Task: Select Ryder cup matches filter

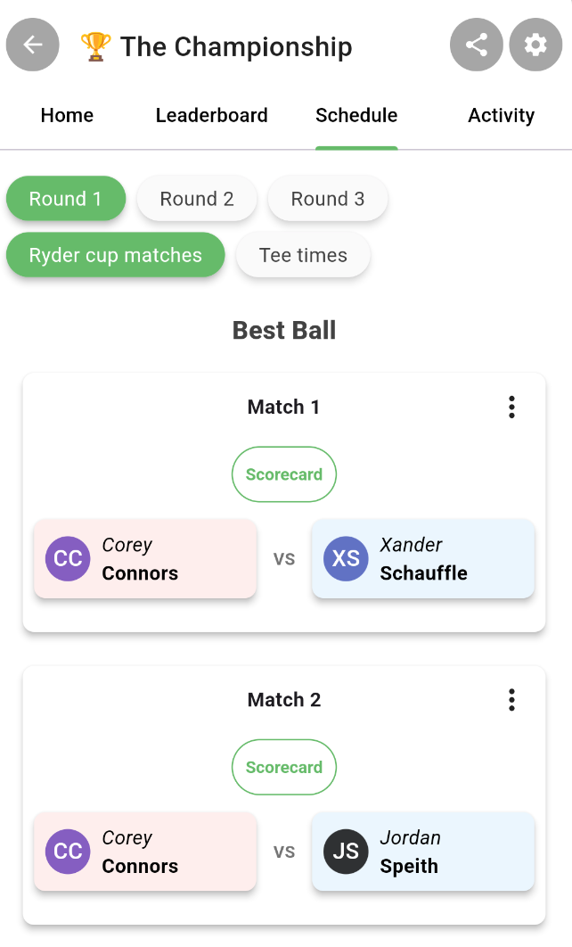Action: (116, 256)
